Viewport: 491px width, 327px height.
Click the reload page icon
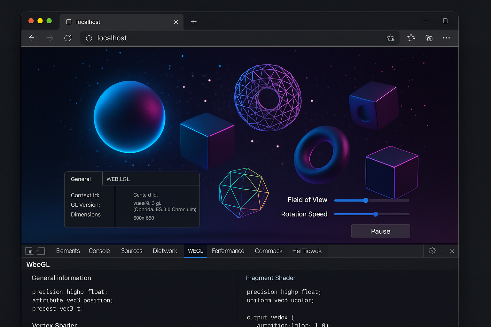68,38
